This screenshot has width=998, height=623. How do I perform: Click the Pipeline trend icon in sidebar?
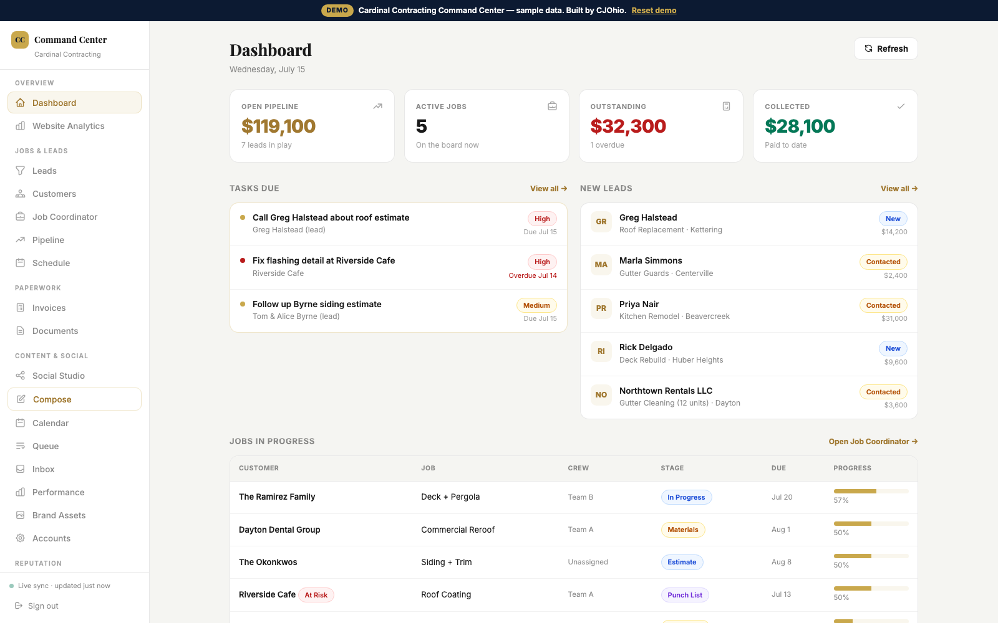point(21,240)
